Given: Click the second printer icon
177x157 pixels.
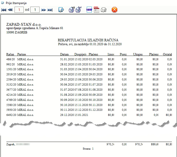Looking at the screenshot, I should click(78, 10).
